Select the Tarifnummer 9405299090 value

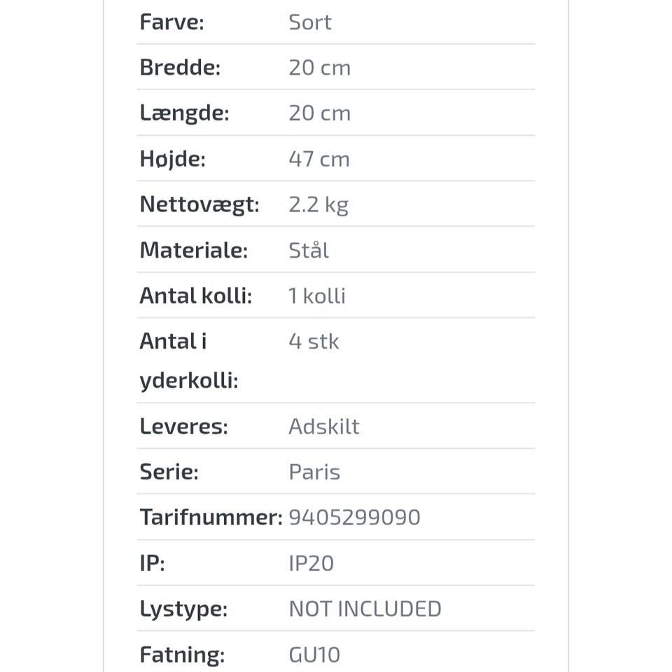click(354, 517)
